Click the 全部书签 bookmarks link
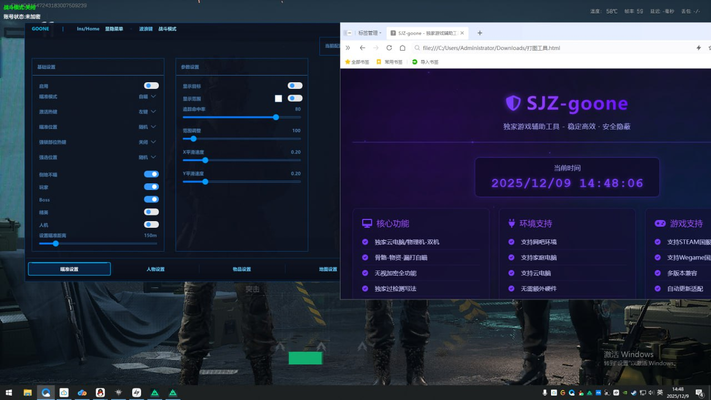Image resolution: width=711 pixels, height=400 pixels. tap(357, 62)
